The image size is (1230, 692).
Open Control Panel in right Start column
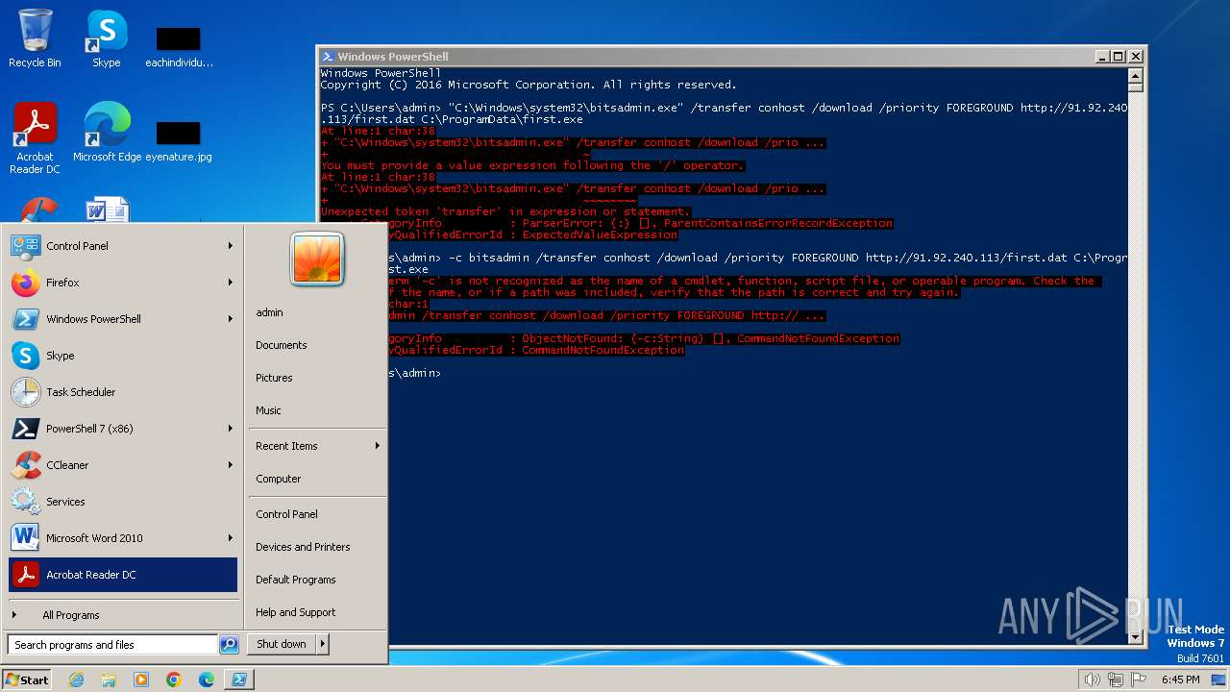(286, 514)
